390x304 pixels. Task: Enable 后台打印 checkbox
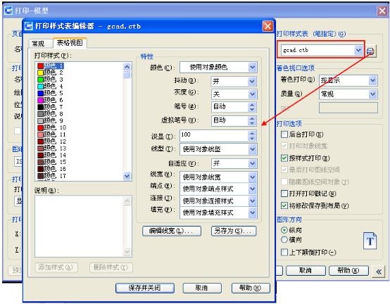(x=284, y=134)
